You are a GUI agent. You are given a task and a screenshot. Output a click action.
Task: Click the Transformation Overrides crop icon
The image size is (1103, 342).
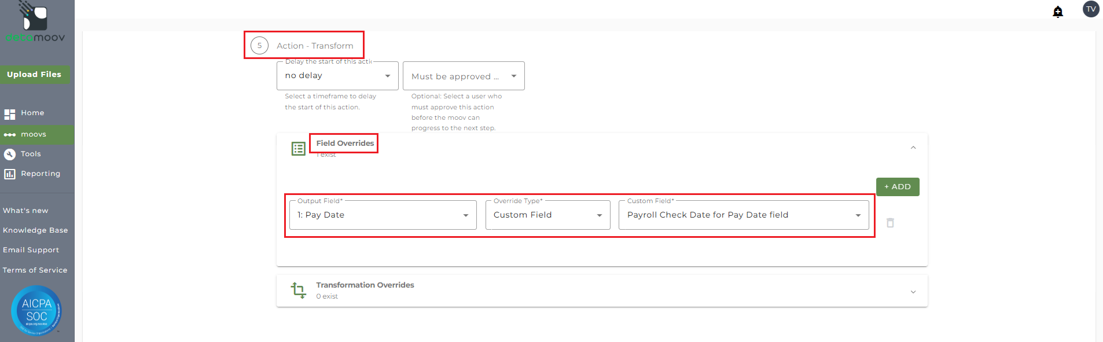click(x=299, y=290)
